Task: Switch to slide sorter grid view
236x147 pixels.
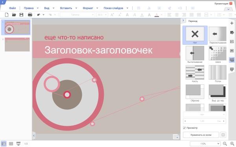Action: click(x=11, y=144)
